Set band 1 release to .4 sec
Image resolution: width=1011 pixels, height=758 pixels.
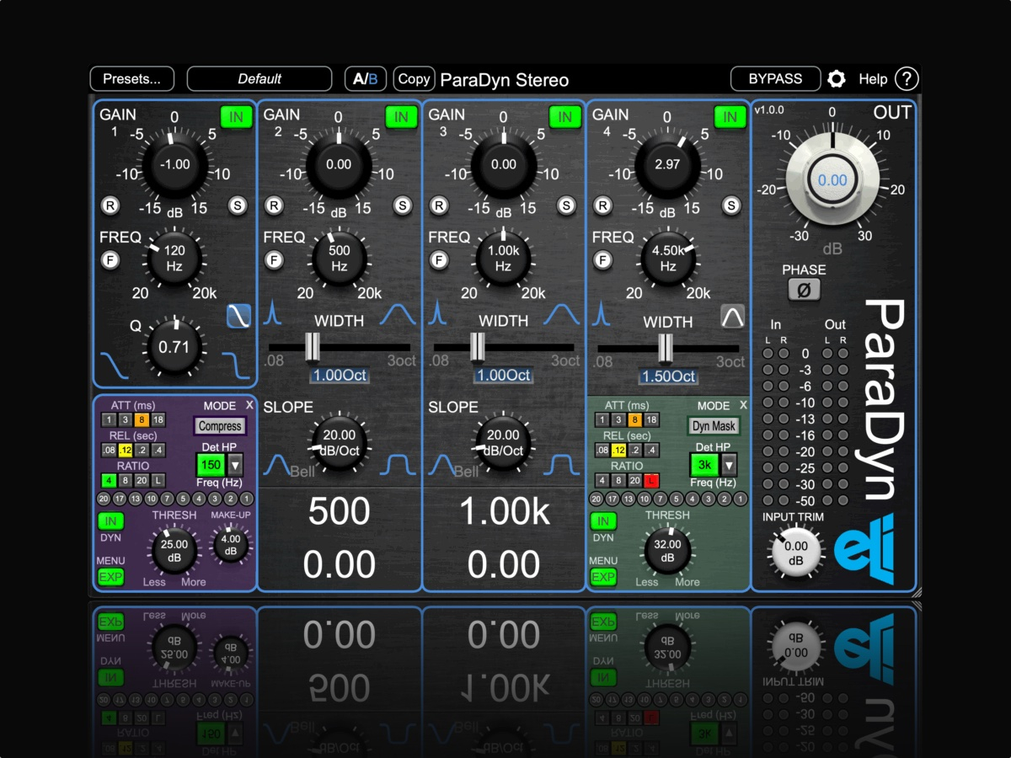tap(158, 450)
